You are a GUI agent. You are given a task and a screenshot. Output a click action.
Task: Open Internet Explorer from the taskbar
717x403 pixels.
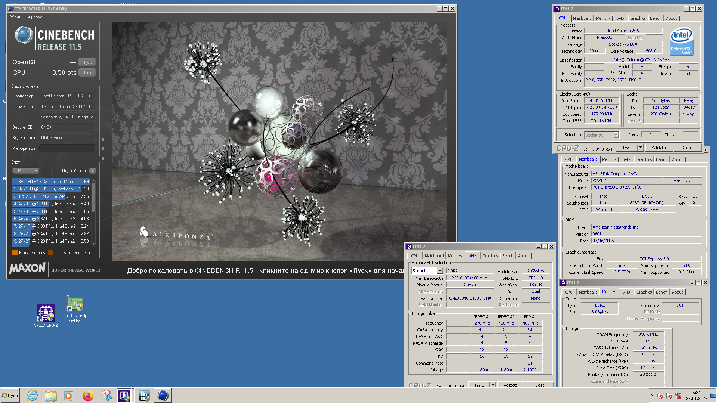[33, 395]
